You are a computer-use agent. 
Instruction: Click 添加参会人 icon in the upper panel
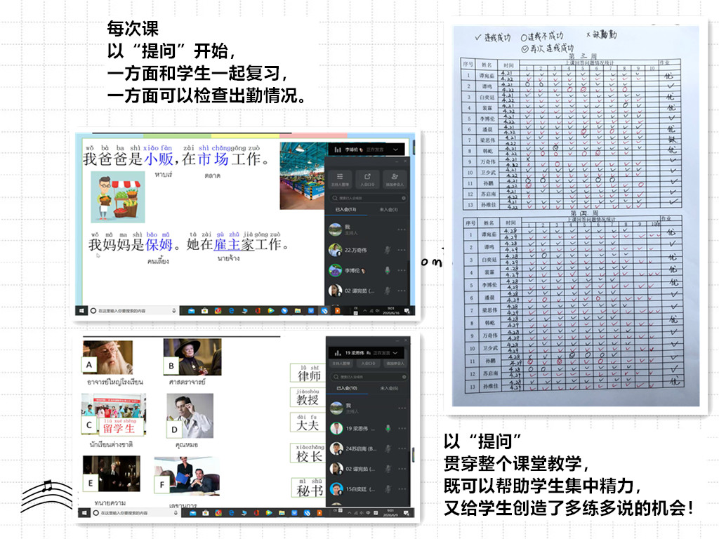coord(395,178)
